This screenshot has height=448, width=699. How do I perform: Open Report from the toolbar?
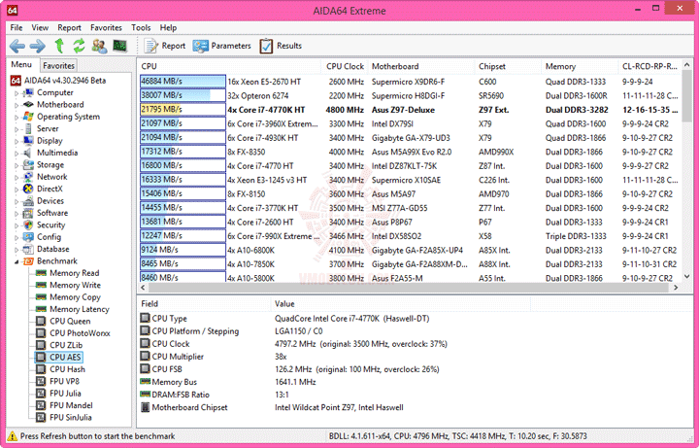pyautogui.click(x=164, y=46)
